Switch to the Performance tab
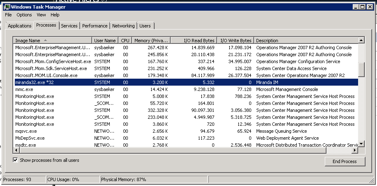 point(95,26)
